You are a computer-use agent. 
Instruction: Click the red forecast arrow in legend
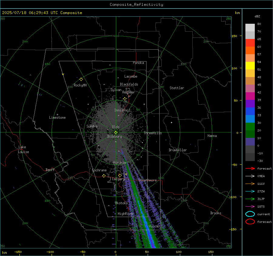250,168
